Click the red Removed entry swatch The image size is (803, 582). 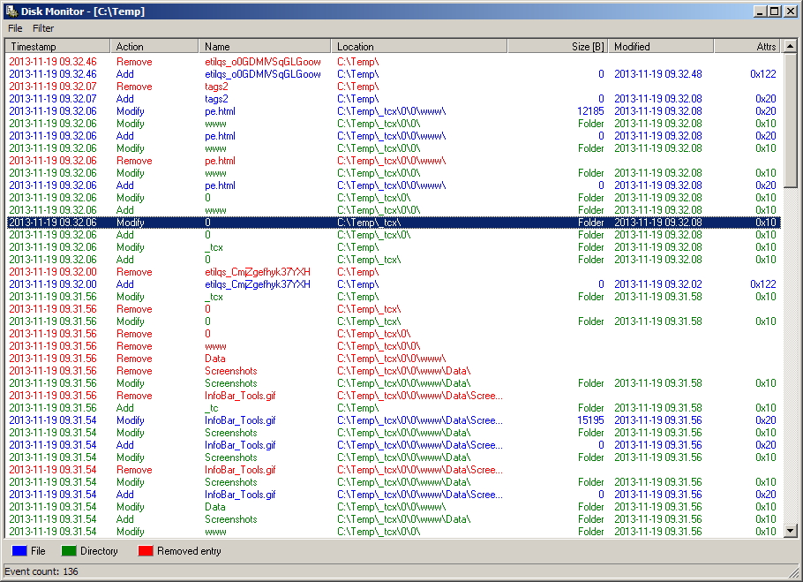coord(146,551)
